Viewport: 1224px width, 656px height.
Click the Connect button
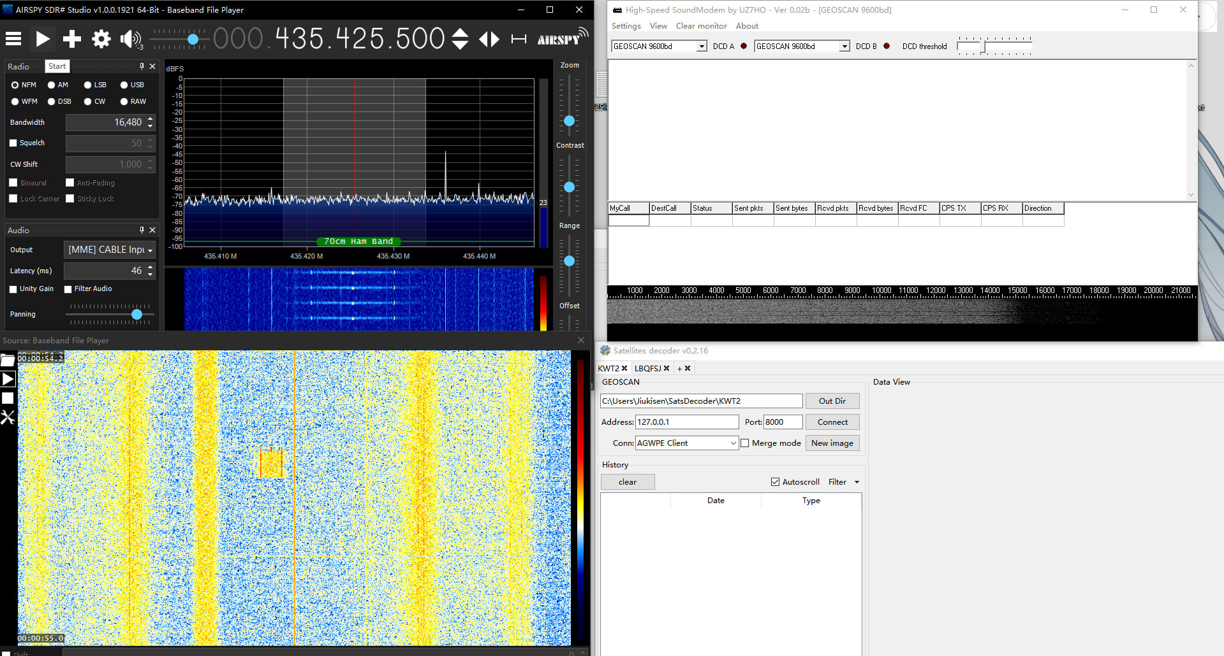[x=832, y=422]
